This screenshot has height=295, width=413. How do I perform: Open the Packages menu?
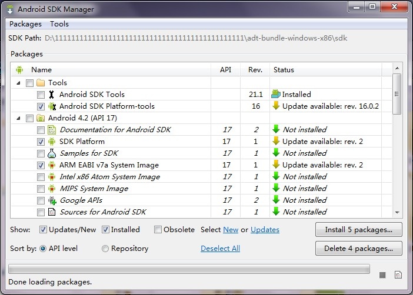click(25, 24)
